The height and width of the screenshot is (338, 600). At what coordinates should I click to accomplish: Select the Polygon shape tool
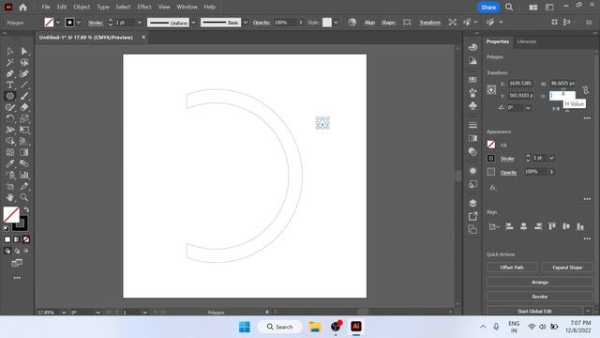point(10,96)
